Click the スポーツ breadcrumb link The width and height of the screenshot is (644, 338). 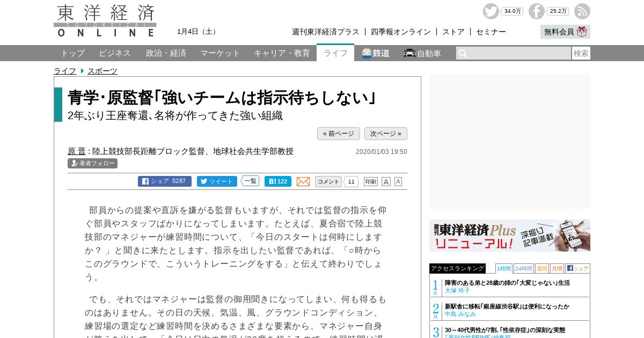[x=103, y=71]
